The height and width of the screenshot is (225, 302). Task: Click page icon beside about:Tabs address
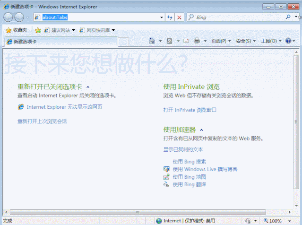point(37,17)
